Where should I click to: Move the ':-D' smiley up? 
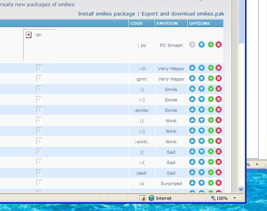coord(192,68)
